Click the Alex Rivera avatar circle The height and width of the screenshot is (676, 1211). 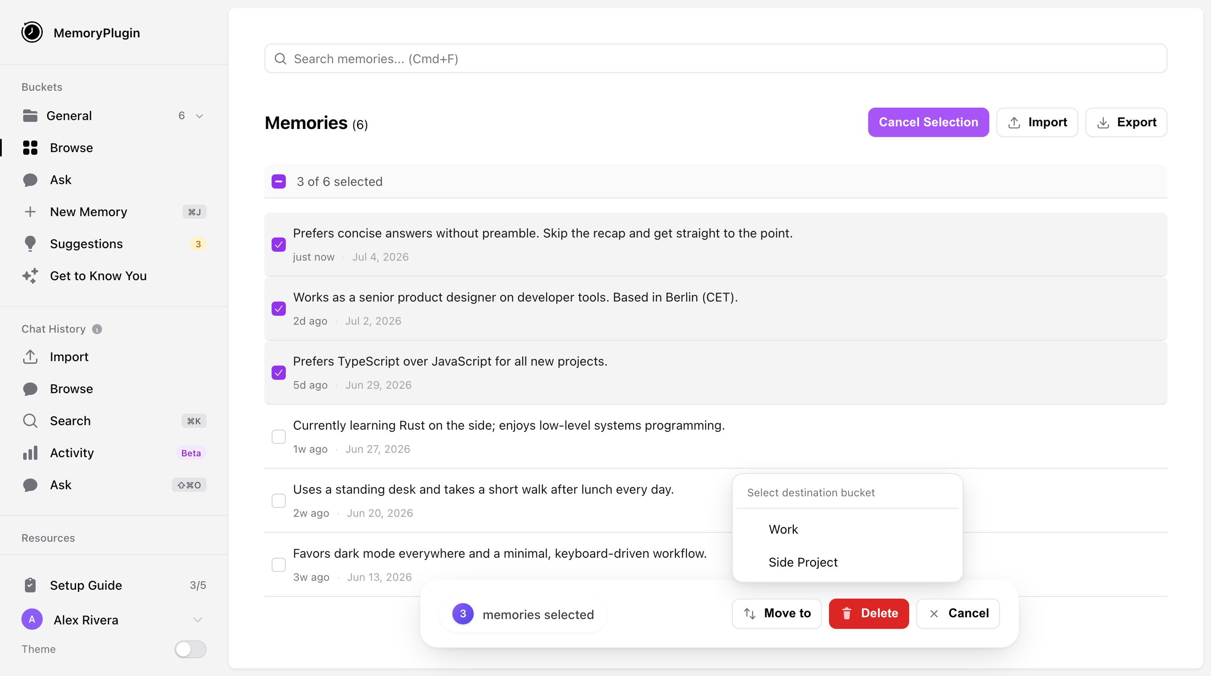(x=32, y=620)
